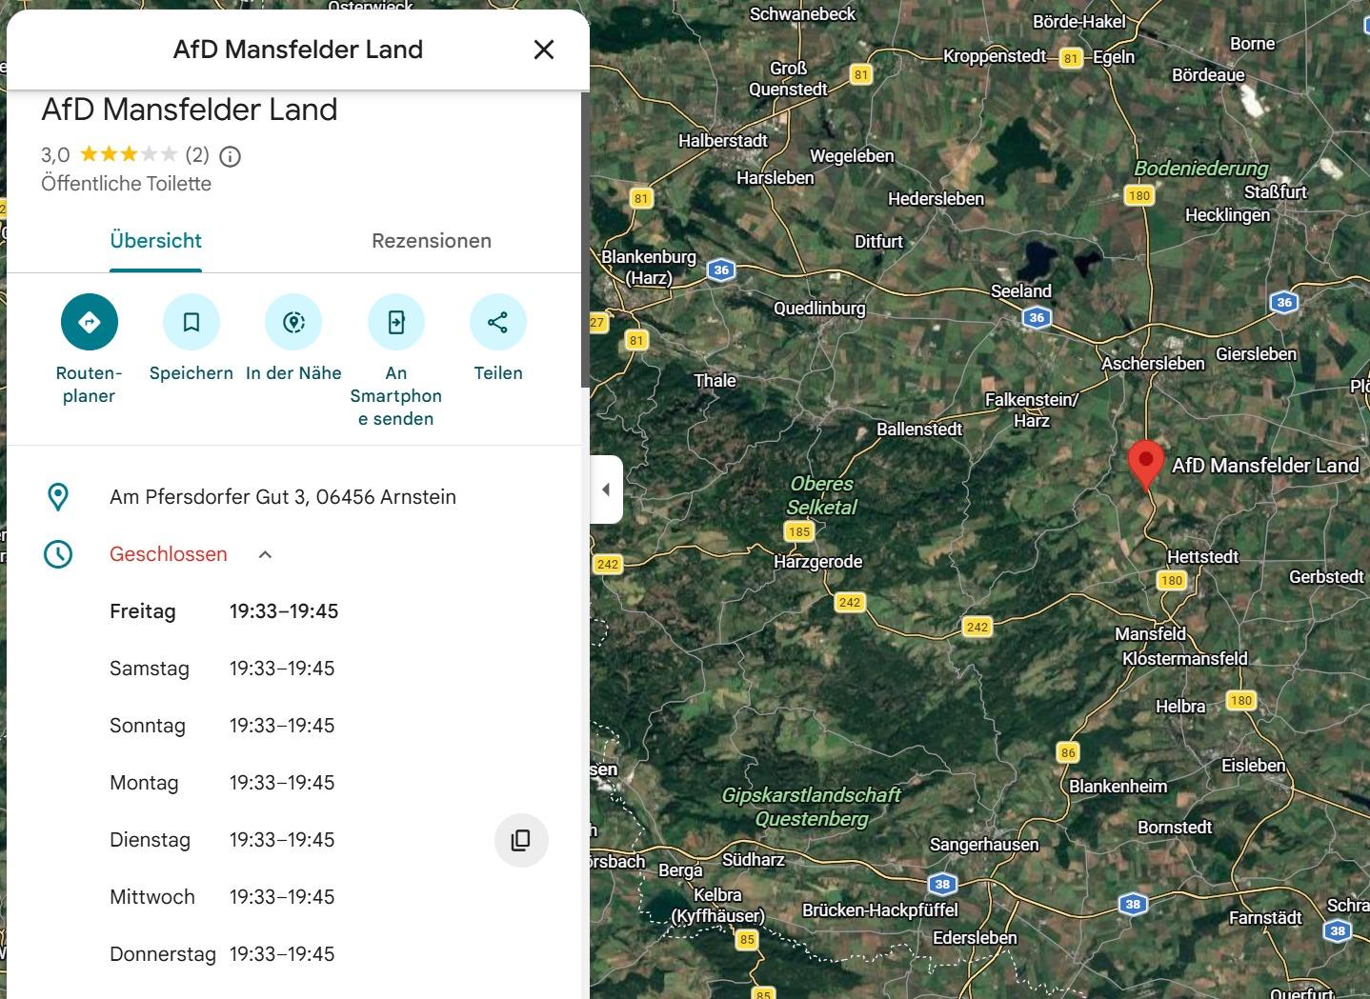
Task: Click the Edersleben label on the map
Action: [975, 938]
